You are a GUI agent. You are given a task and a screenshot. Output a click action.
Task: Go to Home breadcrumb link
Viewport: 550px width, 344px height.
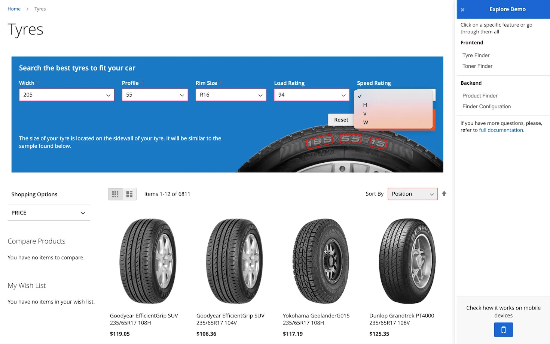pos(14,9)
